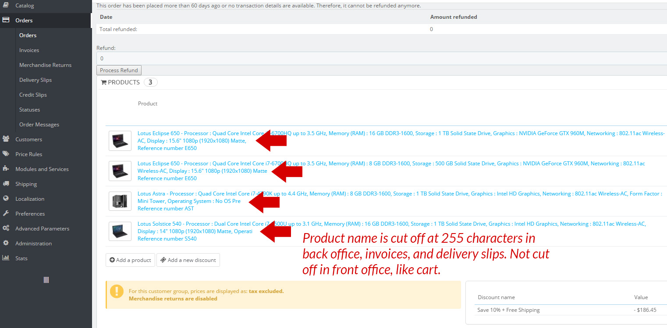667x328 pixels.
Task: Click the 'Discount name' column header
Action: [496, 297]
